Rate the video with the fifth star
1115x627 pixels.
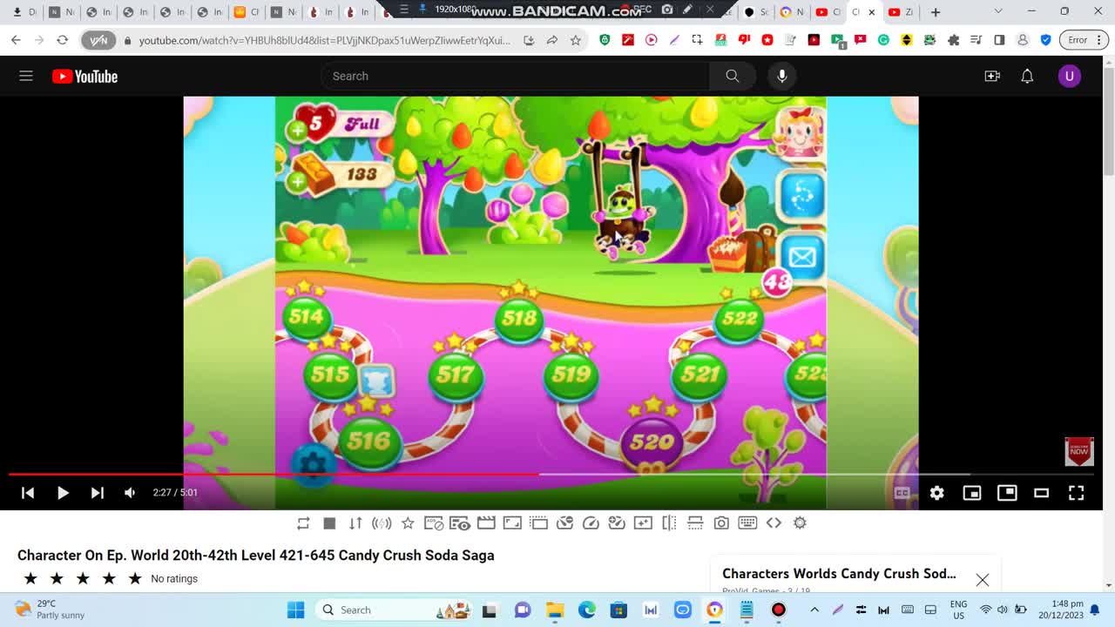coord(135,578)
